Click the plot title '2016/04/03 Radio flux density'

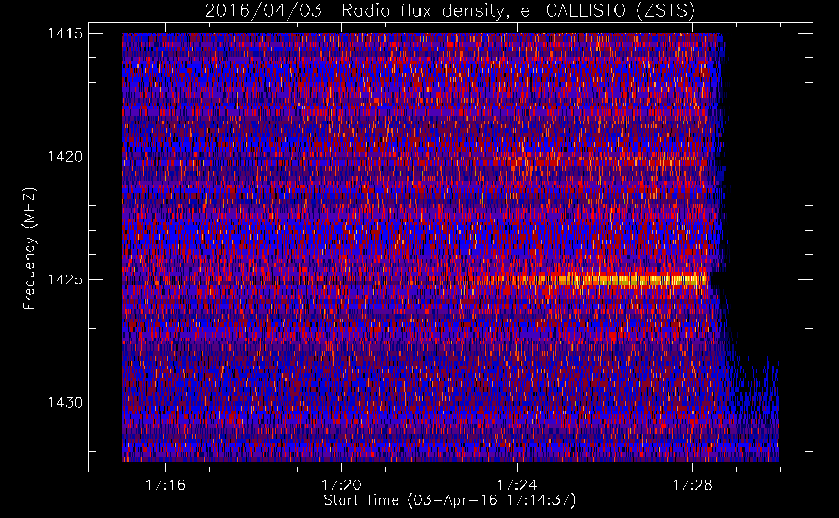(x=354, y=10)
